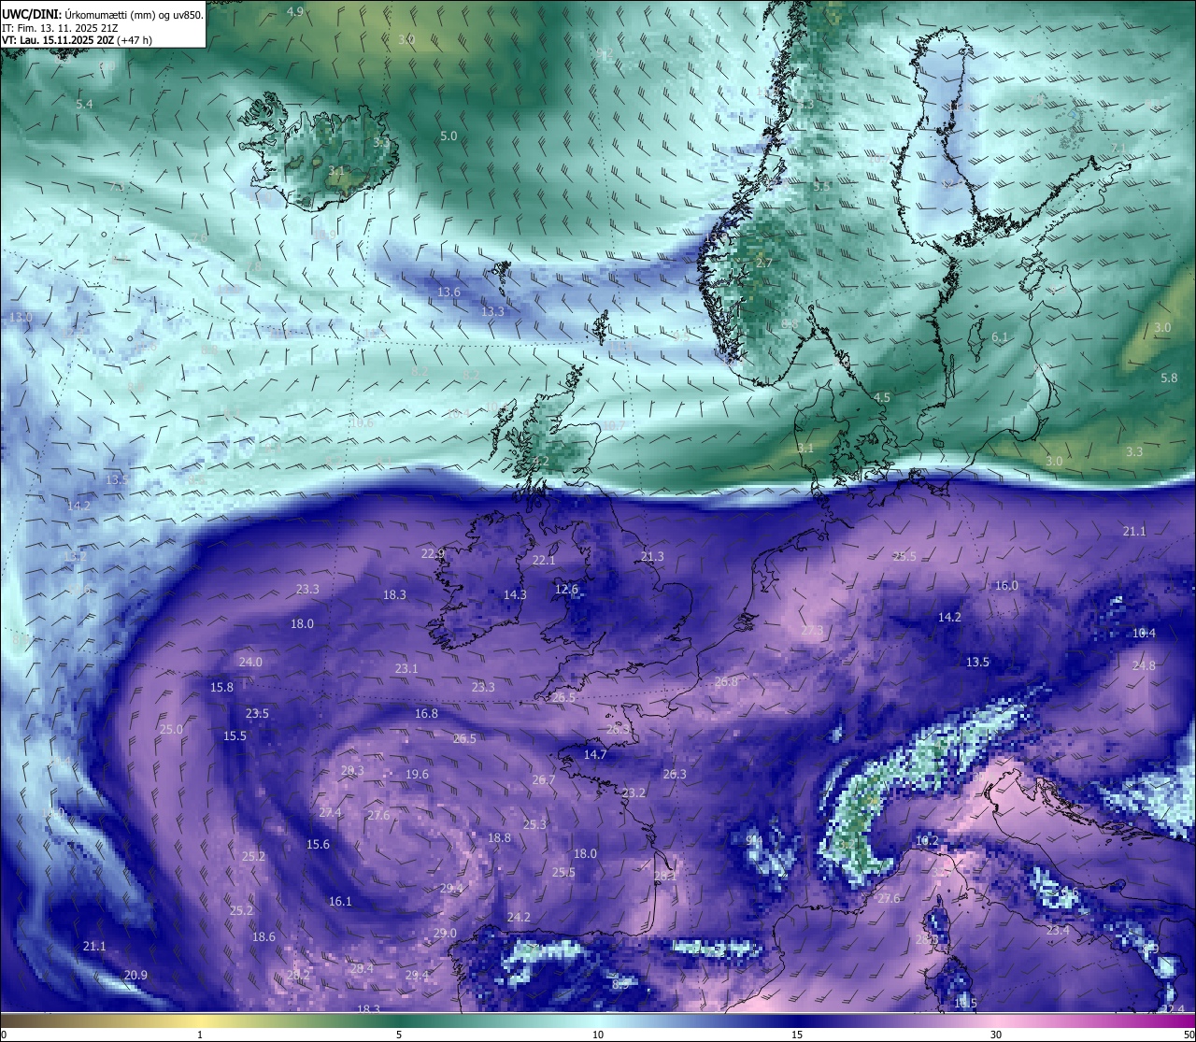Click the 3.3 value on the right side of the map
This screenshot has height=1042, width=1196.
tap(1133, 451)
